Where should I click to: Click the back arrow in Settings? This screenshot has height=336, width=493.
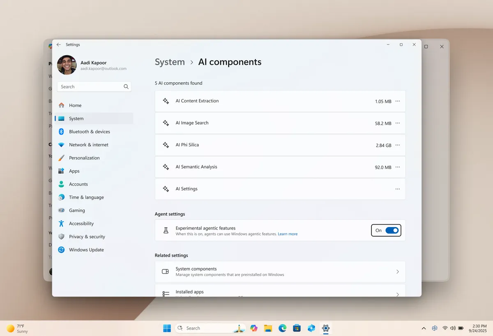click(x=58, y=44)
